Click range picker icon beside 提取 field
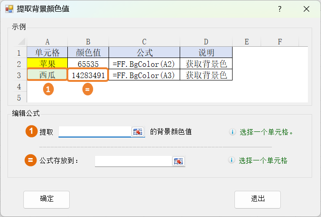Image resolution: width=321 pixels, height=217 pixels. (138, 132)
